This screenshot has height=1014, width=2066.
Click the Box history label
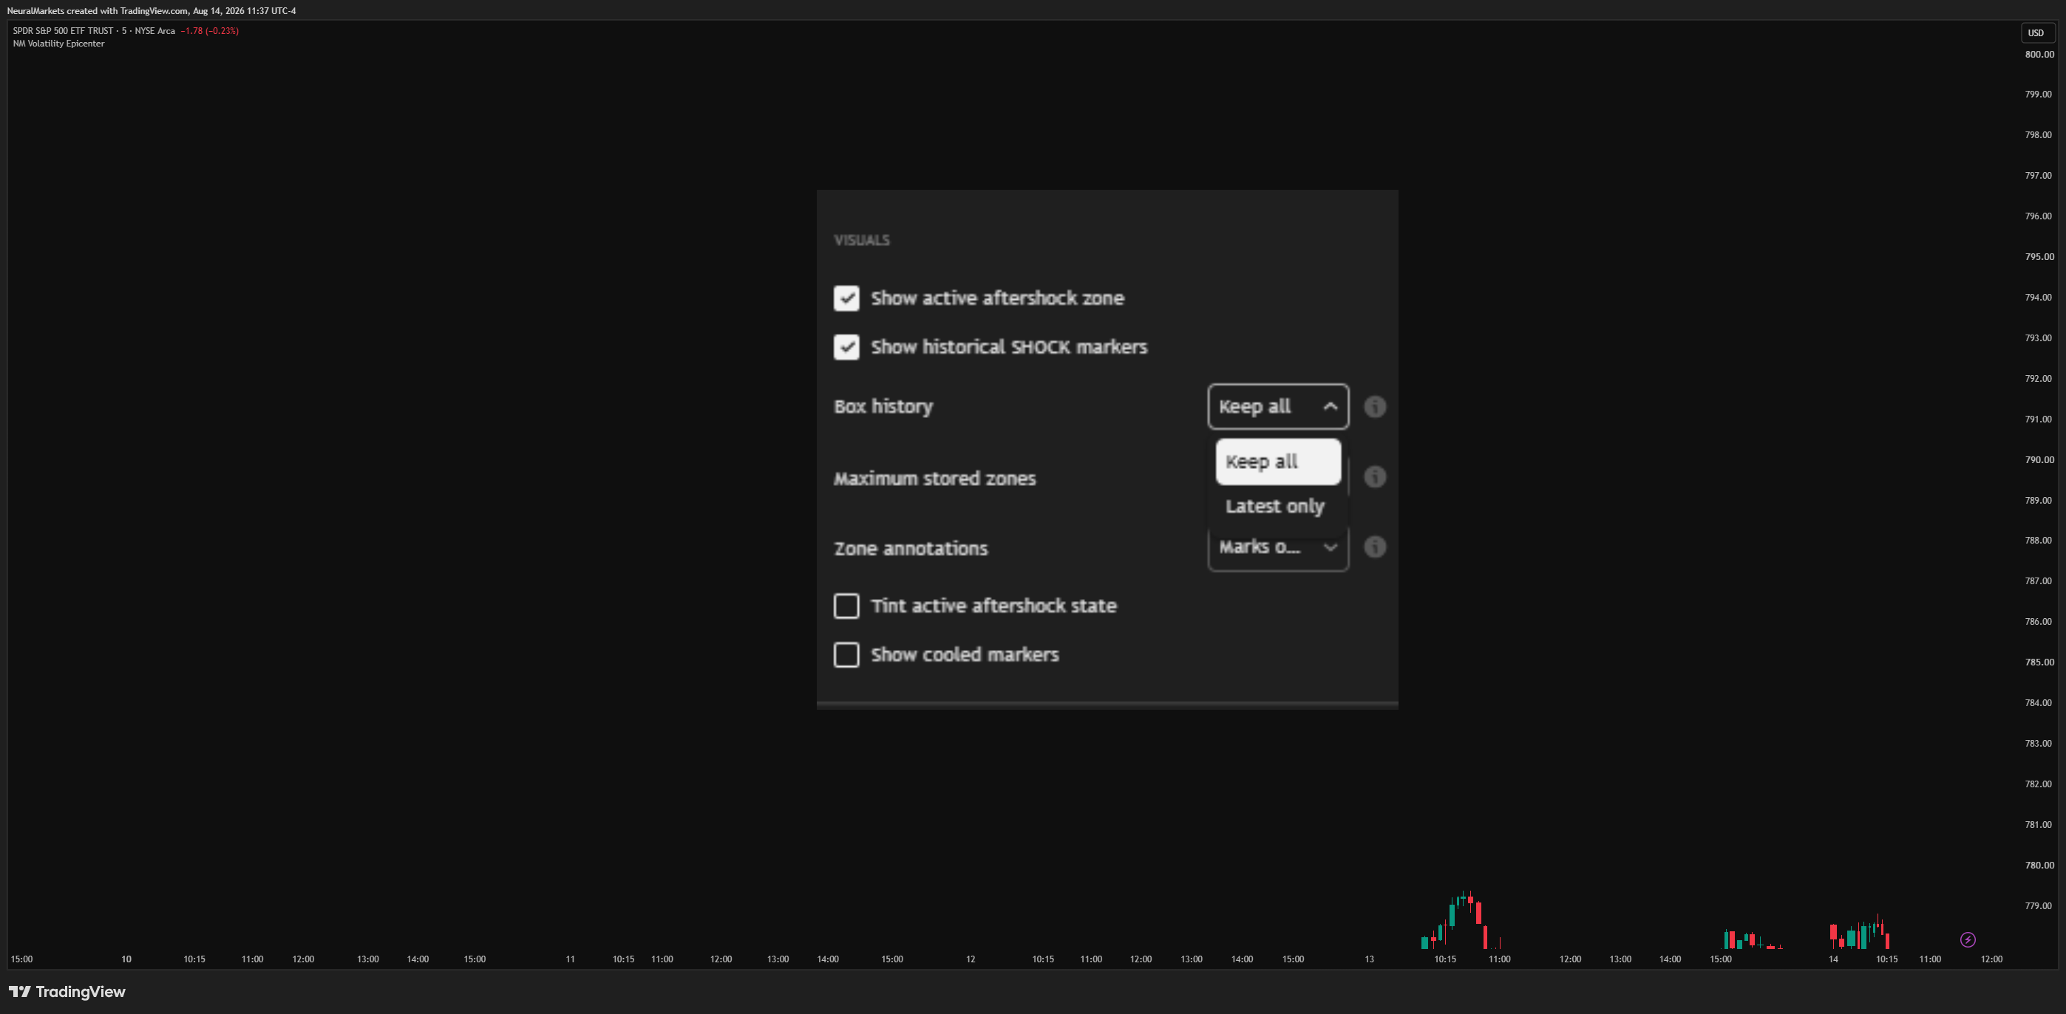[x=883, y=406]
